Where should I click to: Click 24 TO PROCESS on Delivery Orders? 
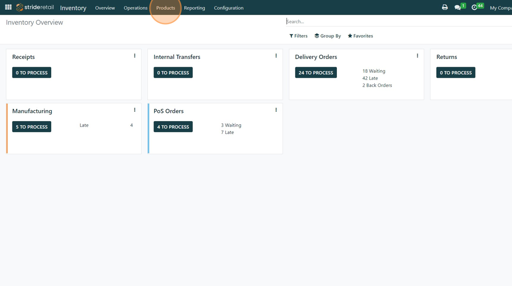(316, 73)
